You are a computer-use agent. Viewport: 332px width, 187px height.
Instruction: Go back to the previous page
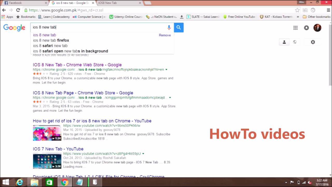coord(4,10)
